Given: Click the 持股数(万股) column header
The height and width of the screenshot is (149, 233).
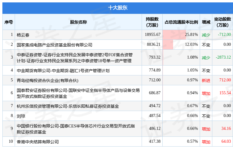Looking at the screenshot, I should 152,22.
